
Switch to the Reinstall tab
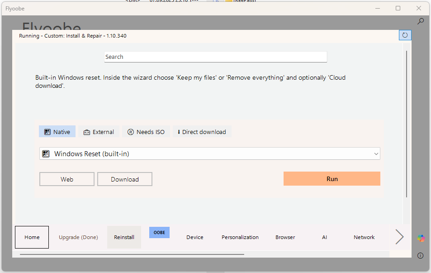pyautogui.click(x=124, y=237)
